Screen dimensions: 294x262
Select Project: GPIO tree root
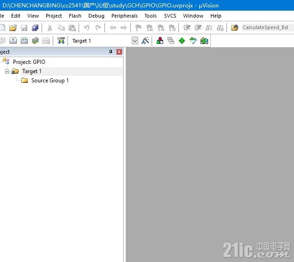29,62
